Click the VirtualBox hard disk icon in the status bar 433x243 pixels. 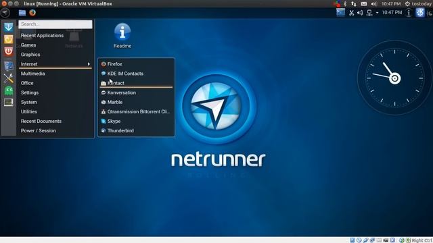coord(352,240)
